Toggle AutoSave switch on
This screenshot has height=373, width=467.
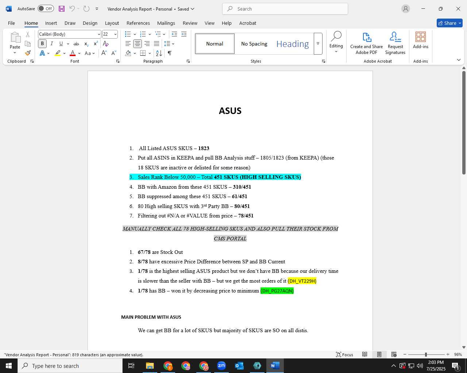point(46,9)
